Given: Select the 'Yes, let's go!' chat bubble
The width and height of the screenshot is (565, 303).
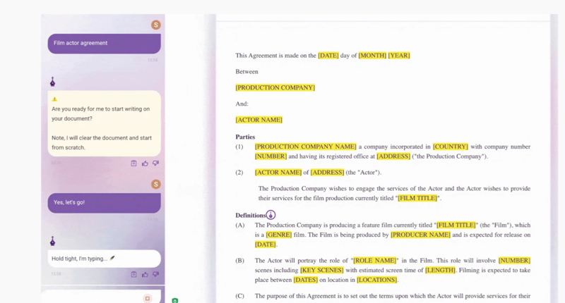Looking at the screenshot, I should 104,203.
